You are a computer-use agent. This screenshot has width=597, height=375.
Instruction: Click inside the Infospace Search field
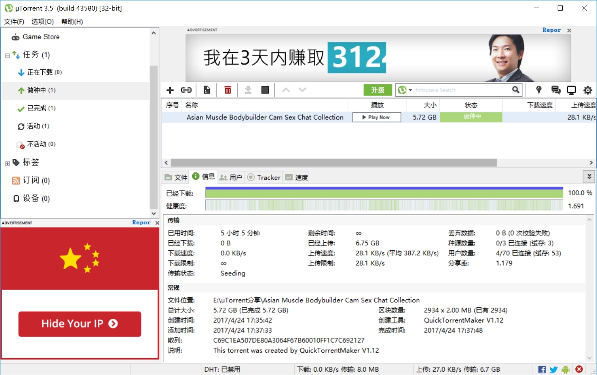(462, 90)
